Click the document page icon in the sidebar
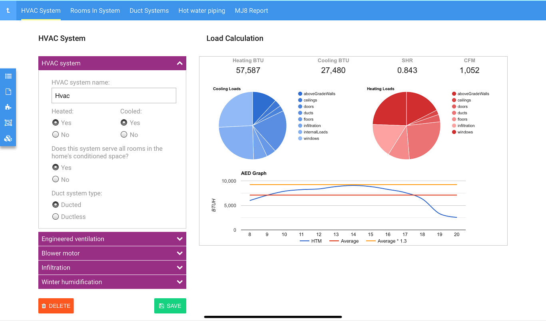Viewport: 546px width, 321px height. pyautogui.click(x=8, y=91)
